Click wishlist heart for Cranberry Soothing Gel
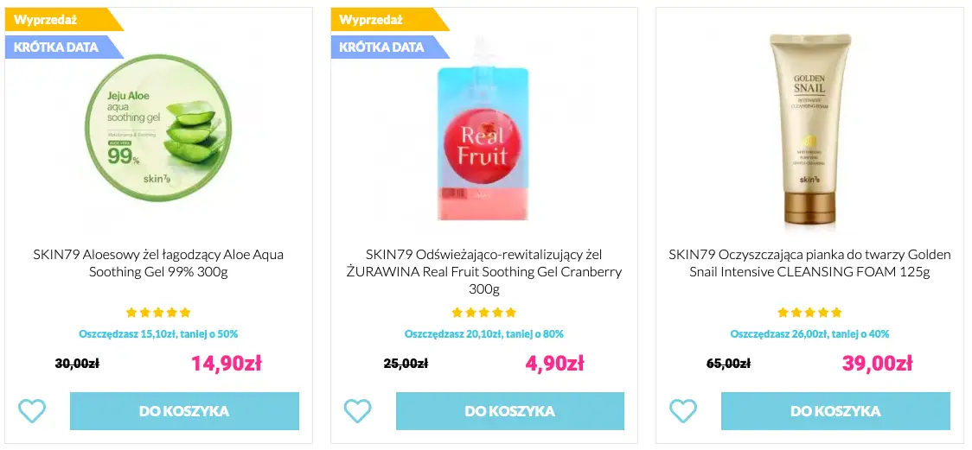The width and height of the screenshot is (972, 450). pos(357,410)
